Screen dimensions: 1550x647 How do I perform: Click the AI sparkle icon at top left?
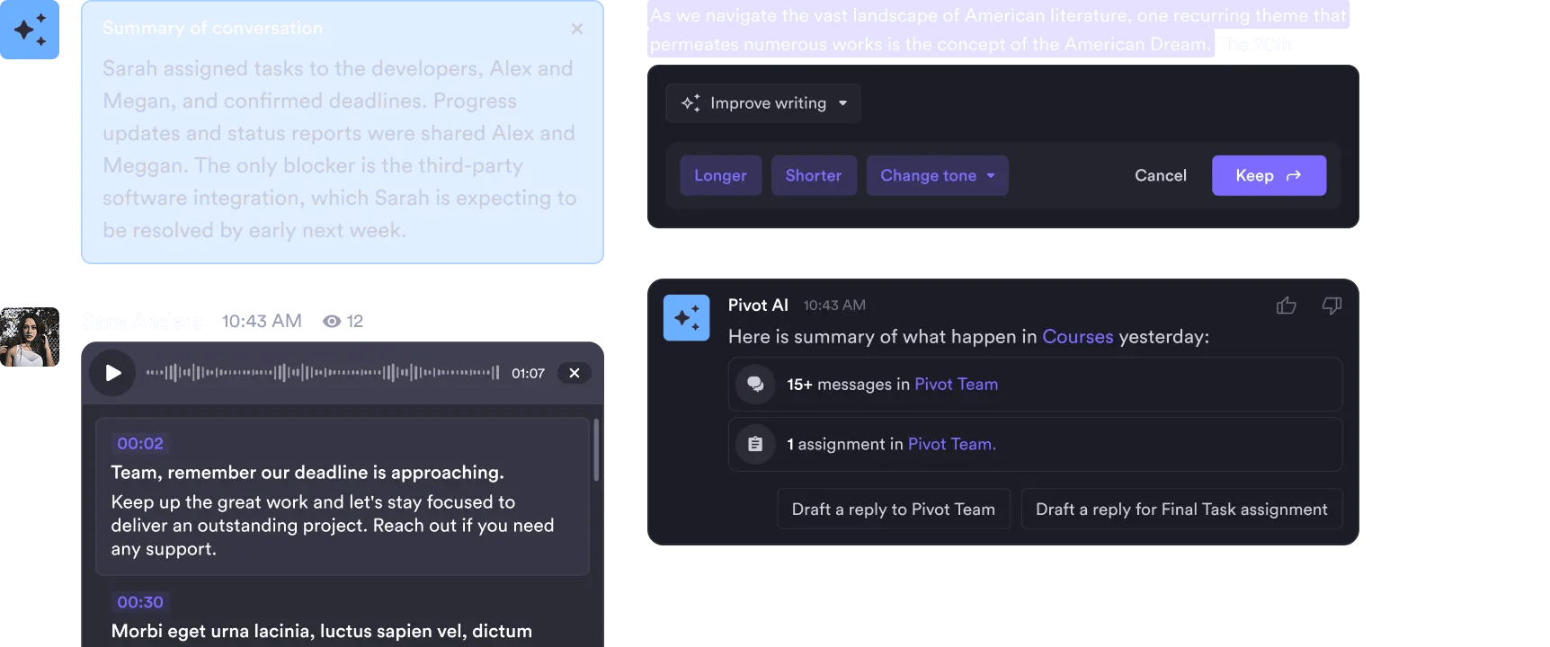(x=30, y=30)
